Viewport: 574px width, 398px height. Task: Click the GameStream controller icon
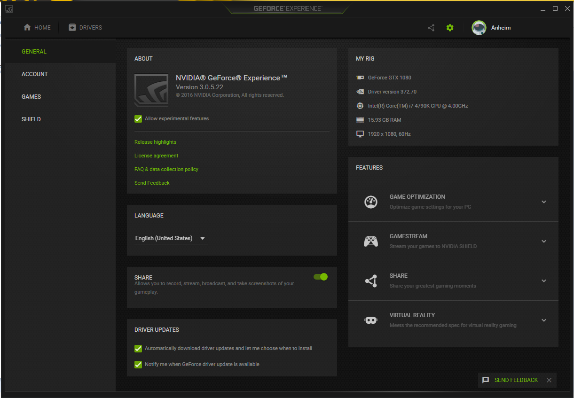(x=371, y=242)
